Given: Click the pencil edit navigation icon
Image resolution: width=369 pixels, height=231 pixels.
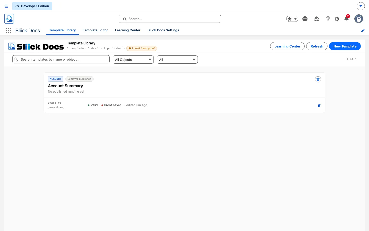Looking at the screenshot, I should point(363,31).
